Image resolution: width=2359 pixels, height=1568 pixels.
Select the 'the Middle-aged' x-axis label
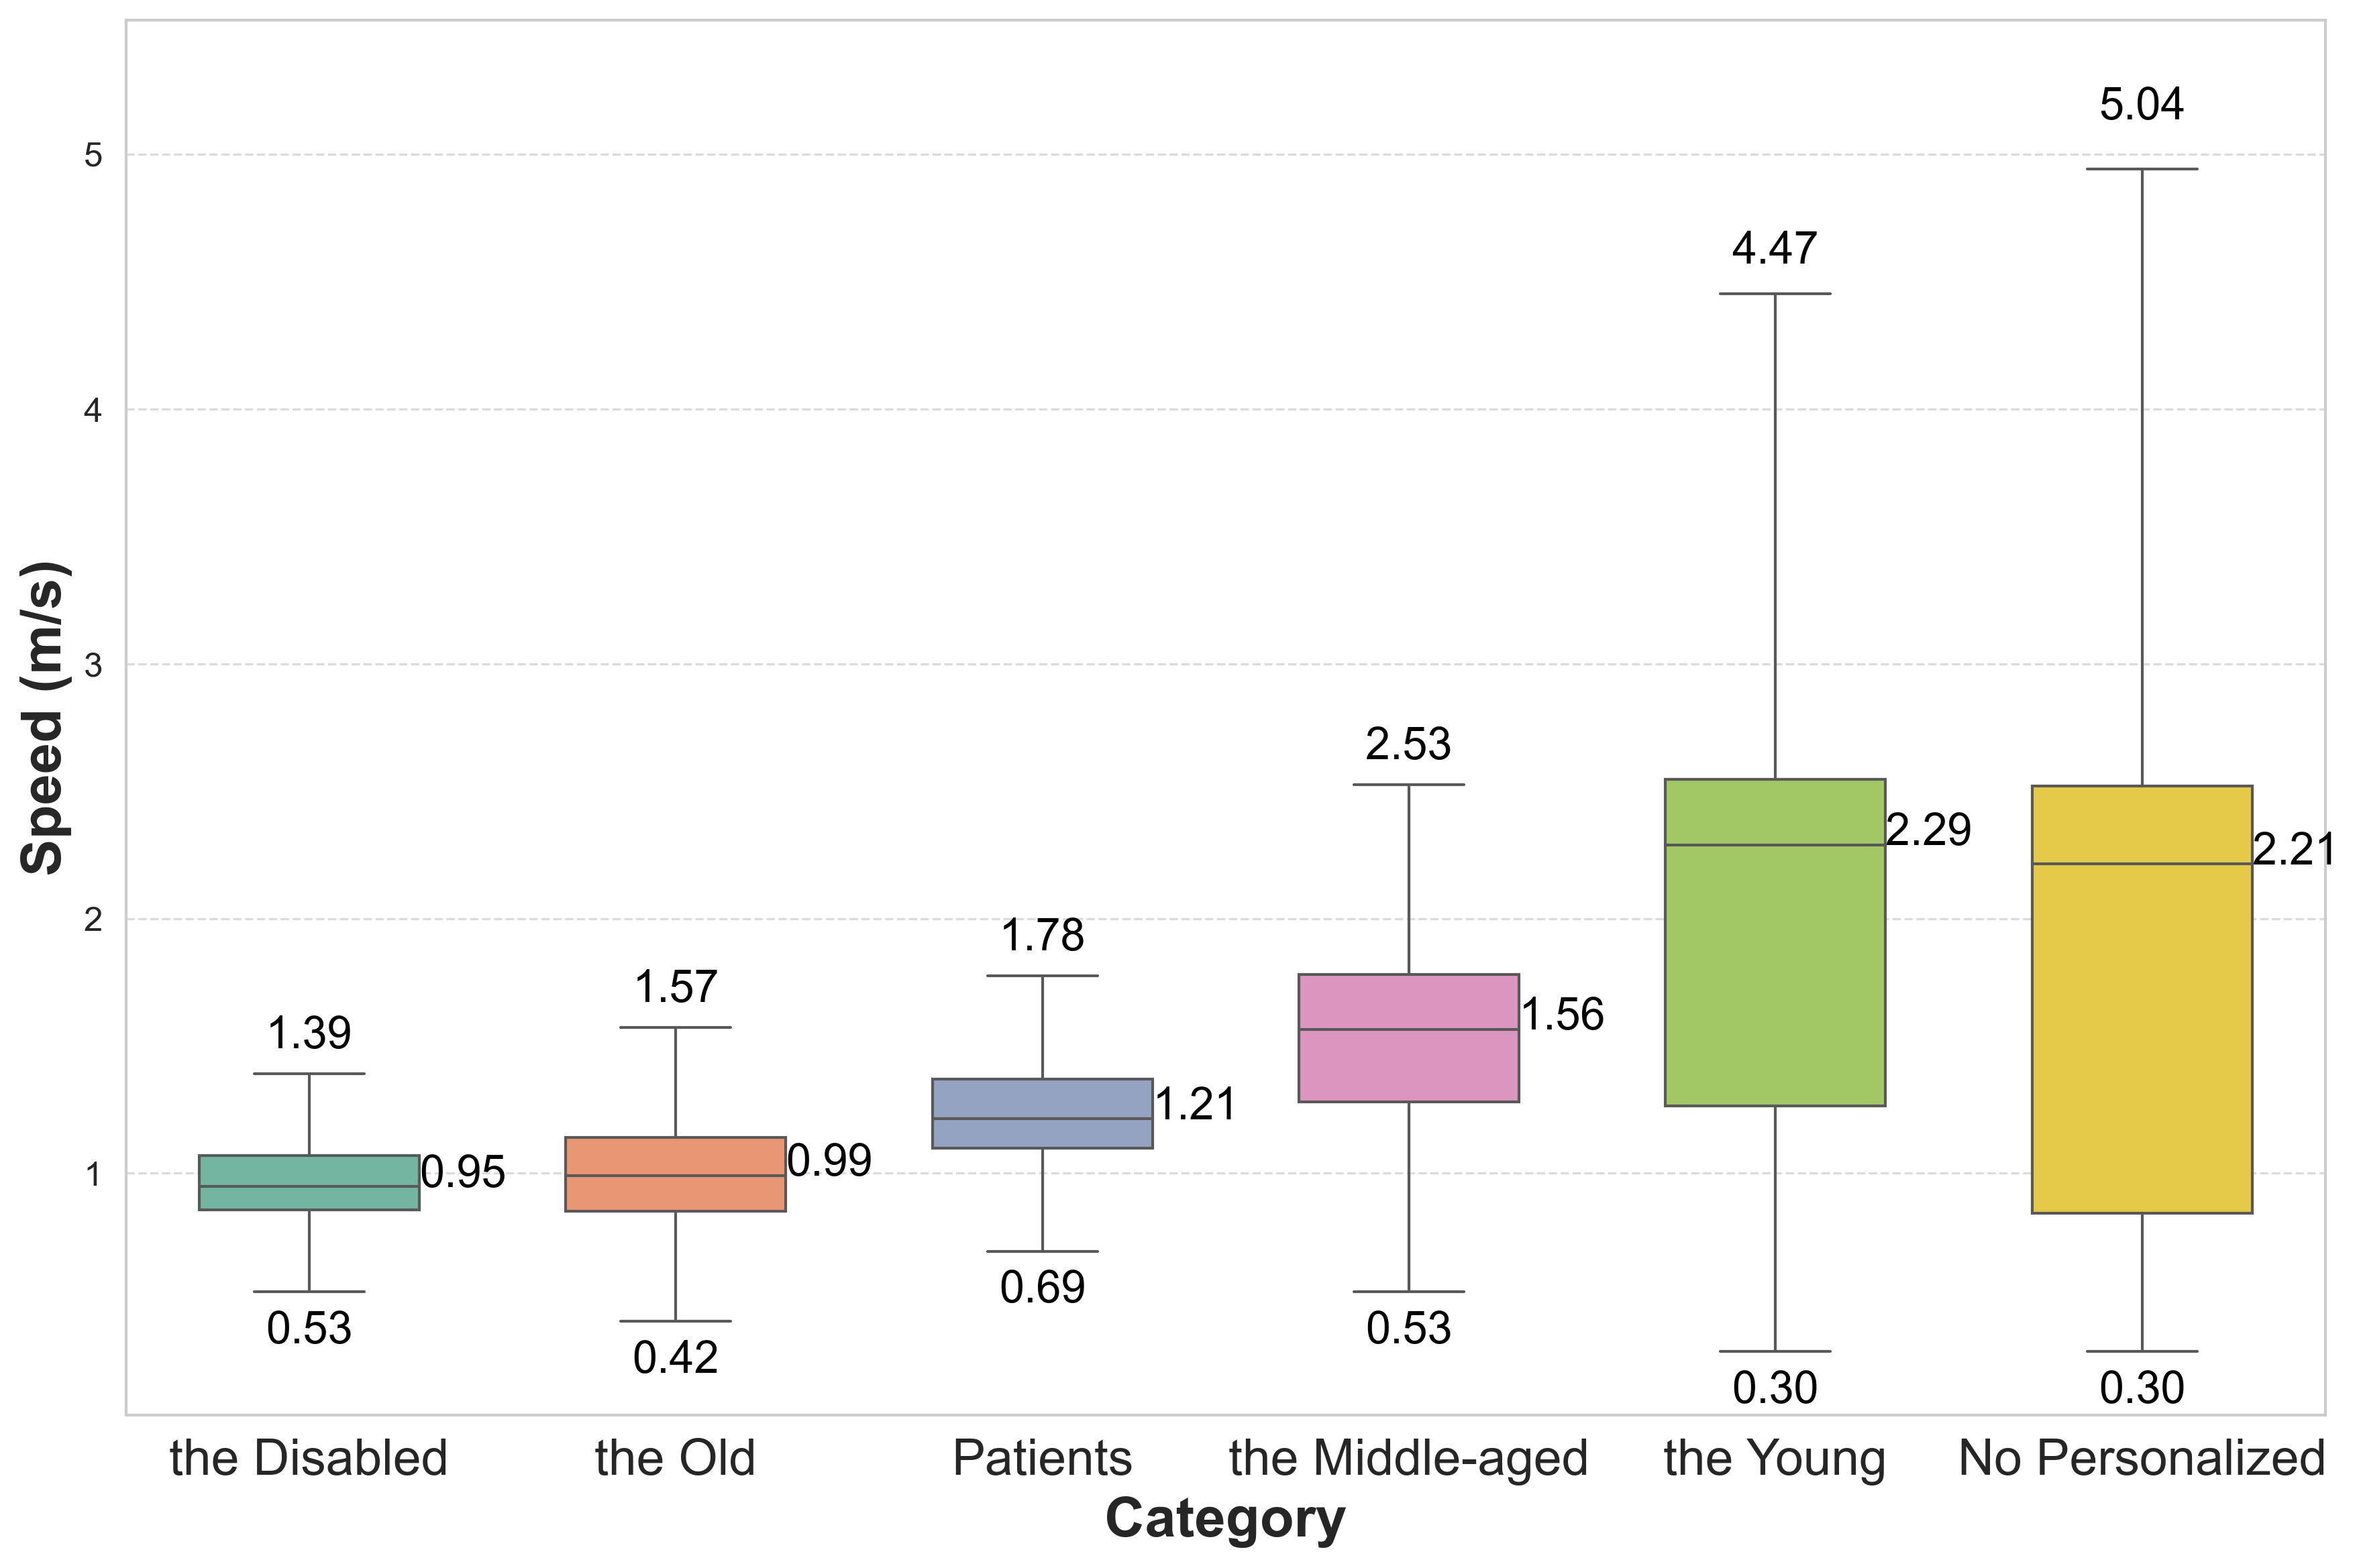pyautogui.click(x=1408, y=1458)
